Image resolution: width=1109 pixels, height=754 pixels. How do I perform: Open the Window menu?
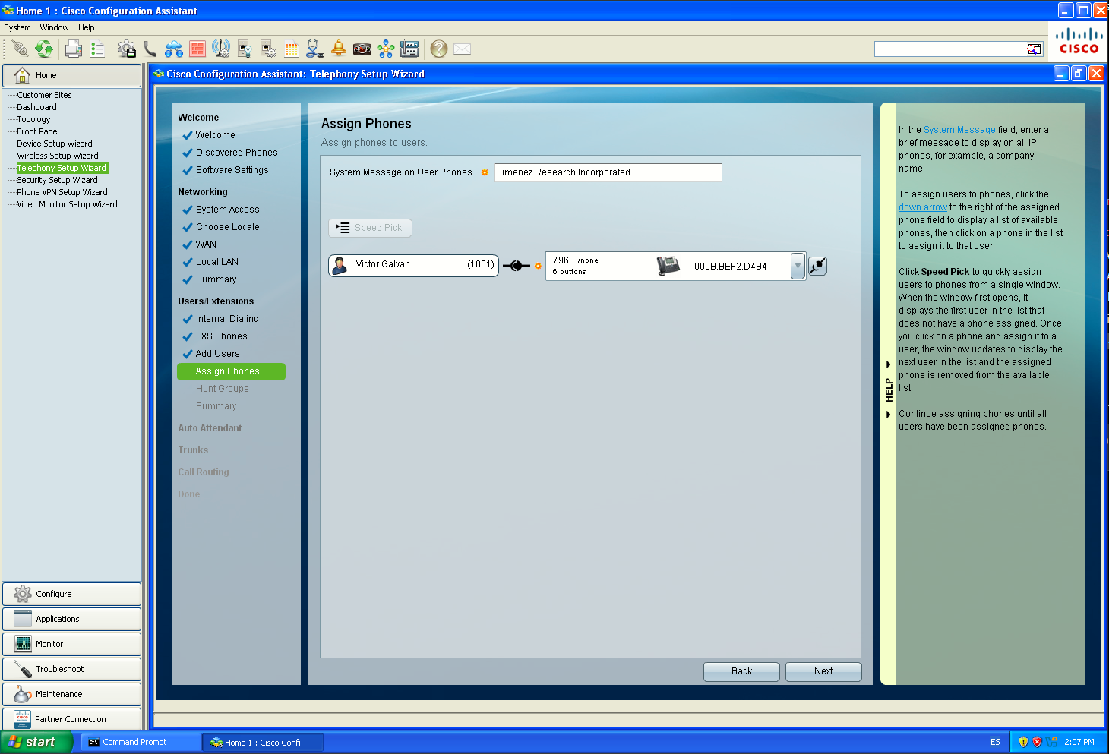(x=54, y=27)
